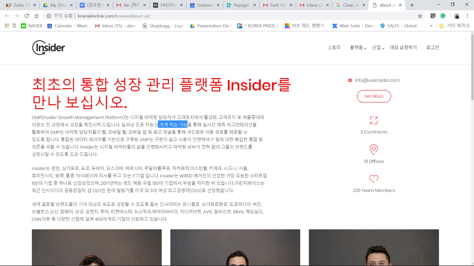The width and height of the screenshot is (474, 266).
Task: Open Chrome's three-dot menu
Action: click(467, 16)
